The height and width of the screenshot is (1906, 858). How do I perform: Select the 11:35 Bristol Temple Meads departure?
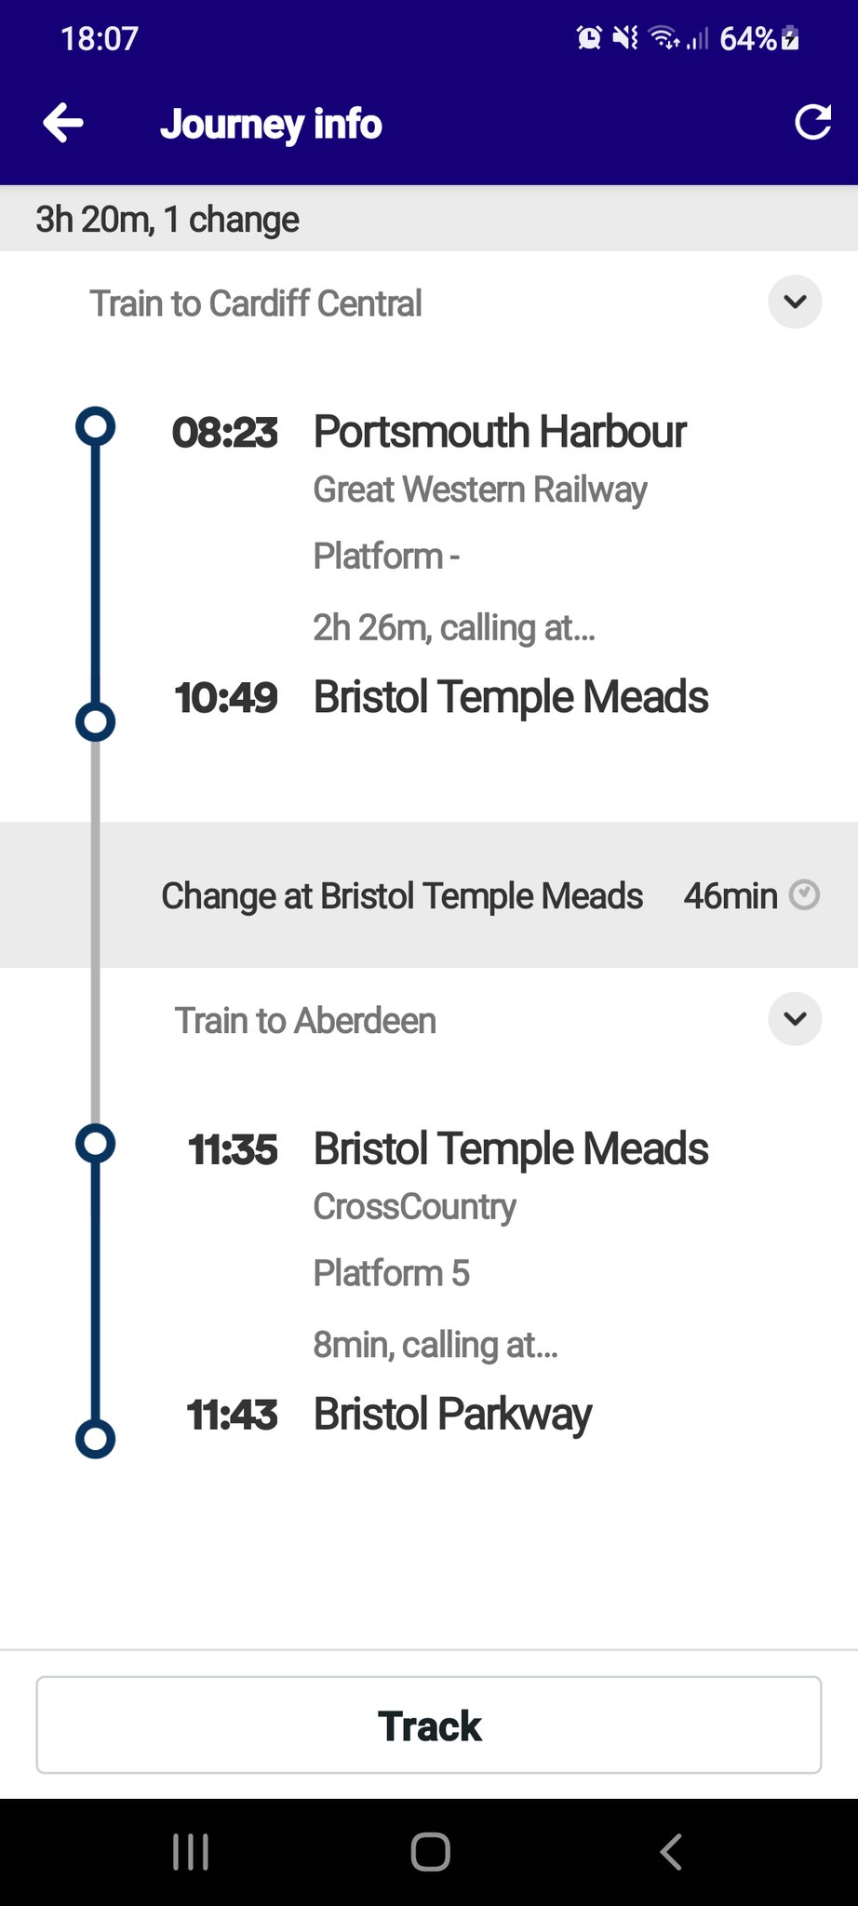pos(510,1148)
